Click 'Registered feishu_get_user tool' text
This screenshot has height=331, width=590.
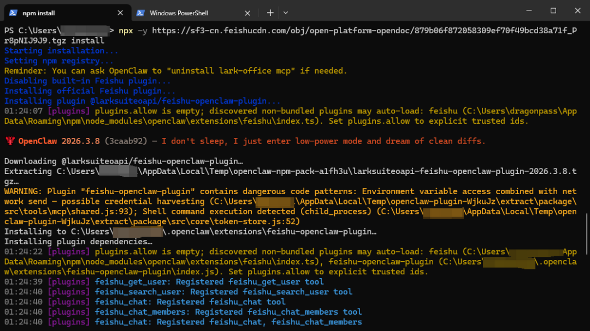(x=250, y=282)
